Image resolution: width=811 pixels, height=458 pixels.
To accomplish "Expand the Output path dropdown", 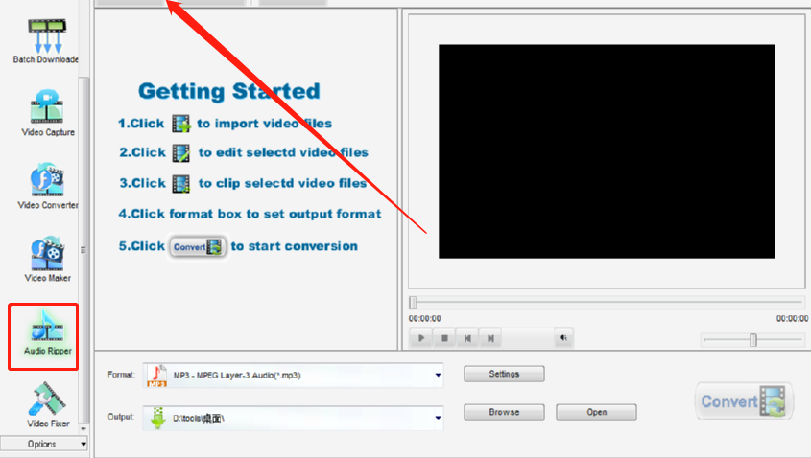I will coord(438,418).
